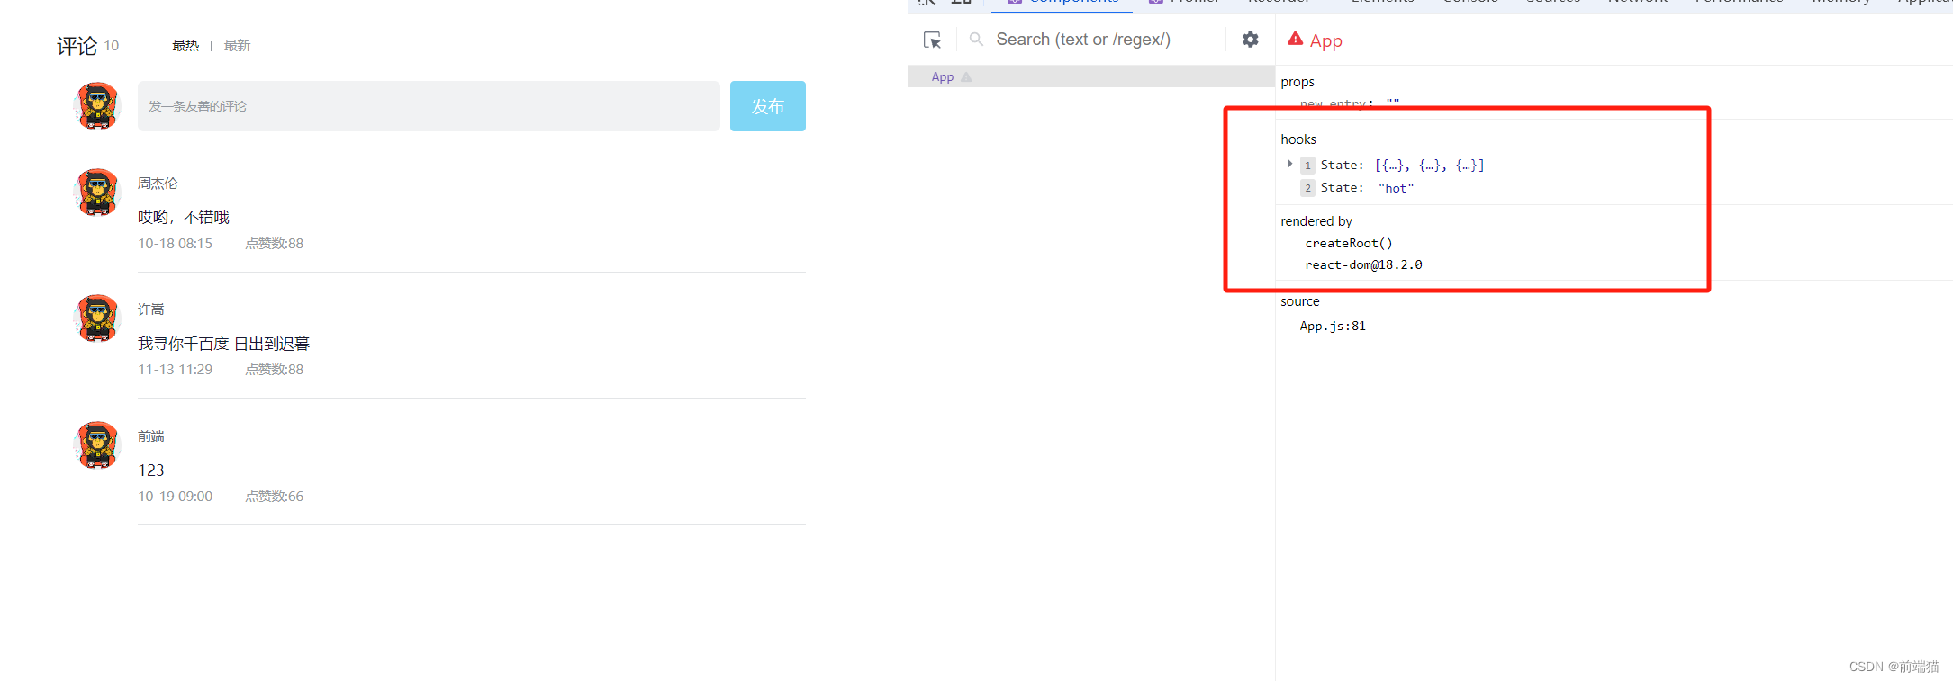Image resolution: width=1953 pixels, height=681 pixels.
Task: Click the hook index badge 2
Action: pos(1307,188)
